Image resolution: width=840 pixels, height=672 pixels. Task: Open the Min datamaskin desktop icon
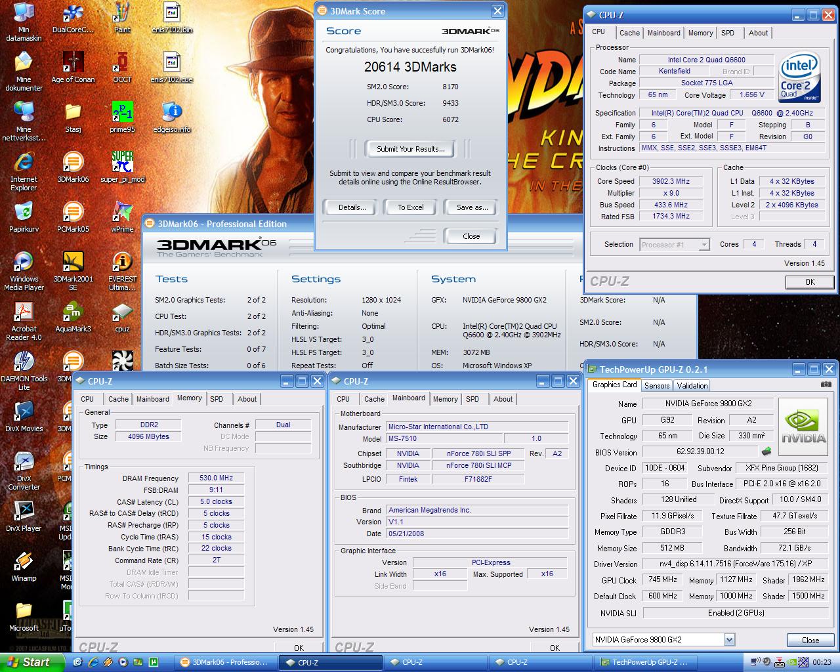24,22
